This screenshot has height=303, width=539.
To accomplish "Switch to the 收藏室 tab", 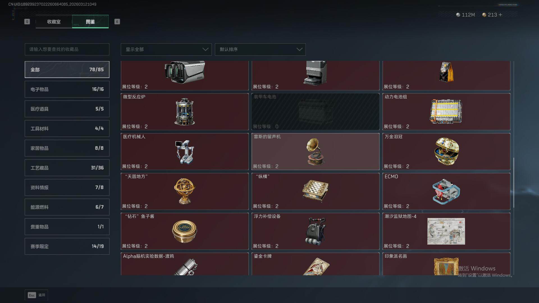I will (54, 22).
